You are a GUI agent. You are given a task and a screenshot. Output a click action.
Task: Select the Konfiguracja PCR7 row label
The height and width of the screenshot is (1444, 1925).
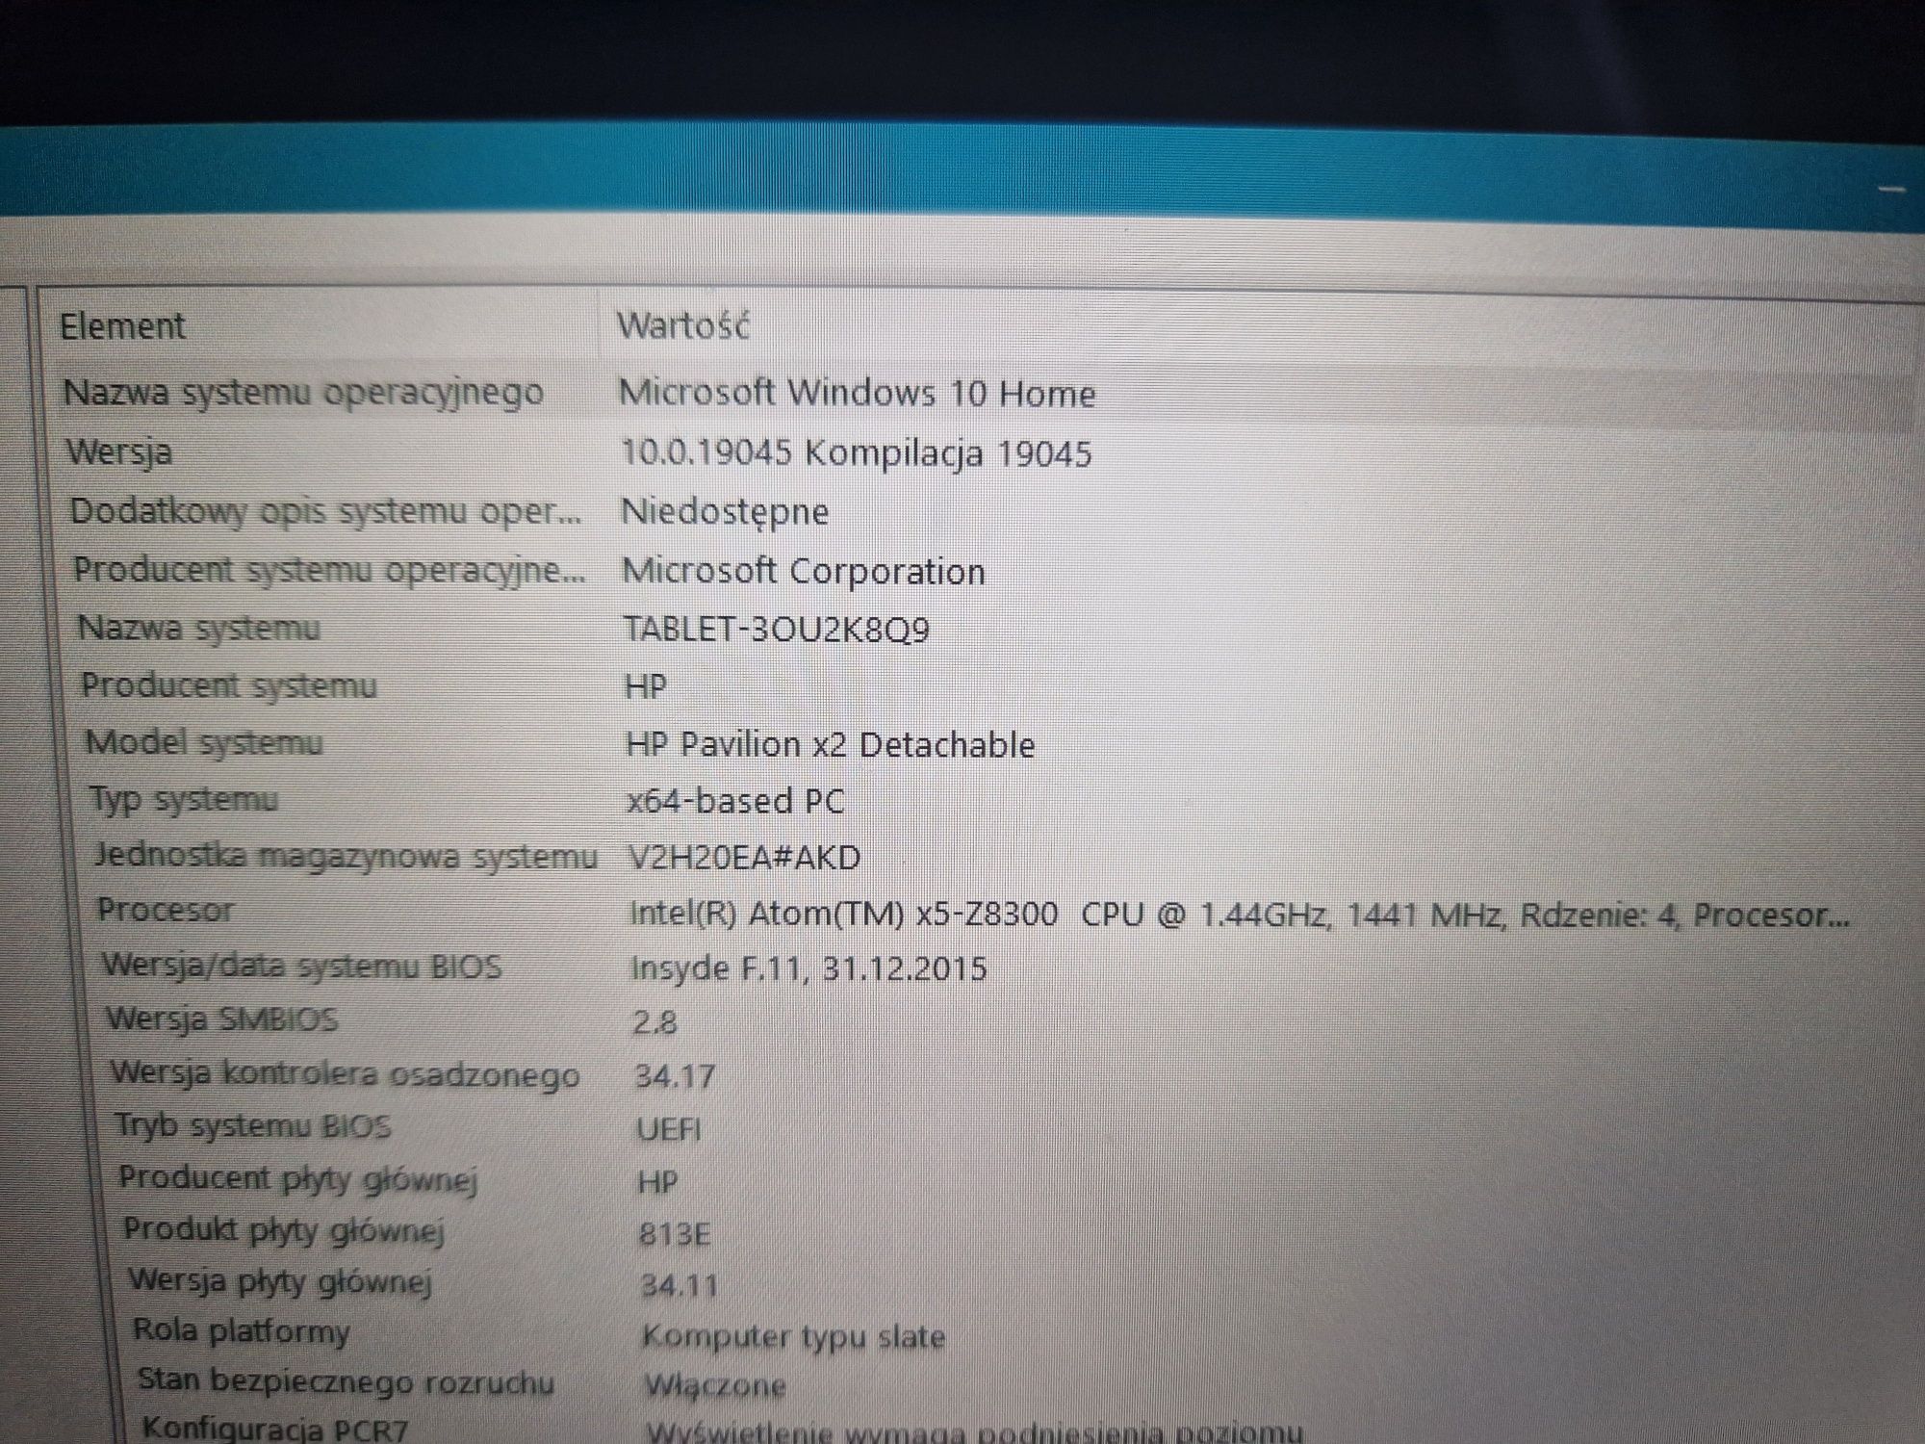[274, 1429]
